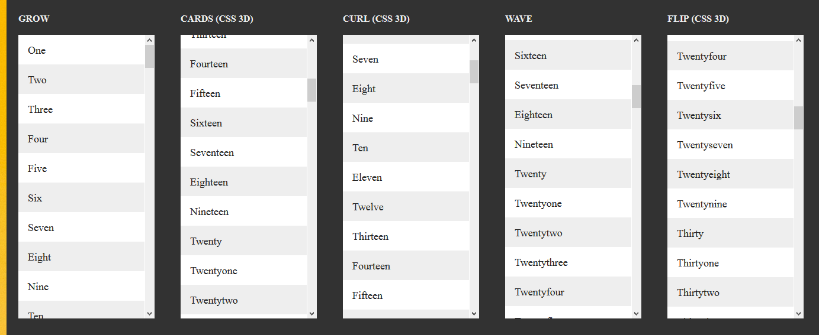Click the GROW list scrollbar thumb
This screenshot has width=819, height=335.
tap(149, 56)
